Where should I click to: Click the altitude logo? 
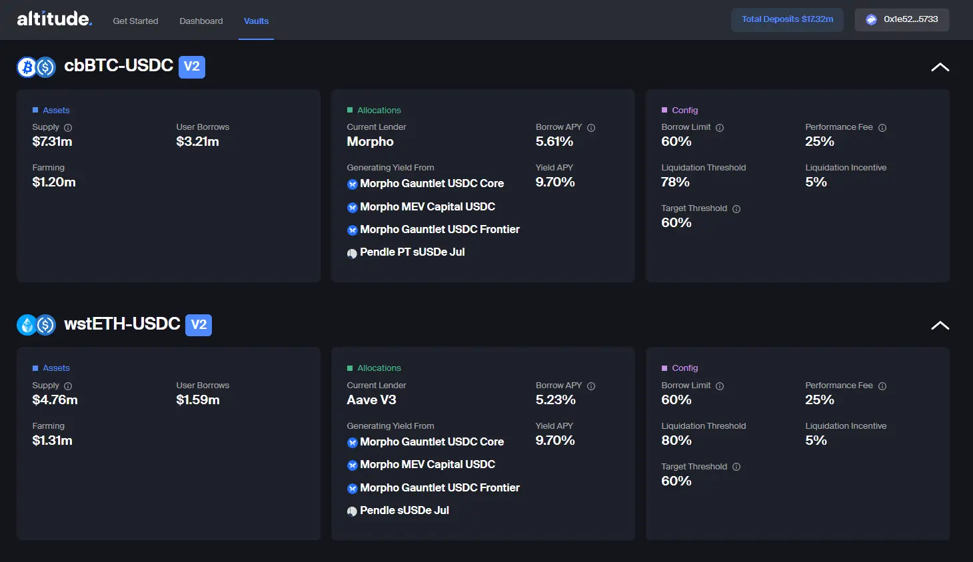55,19
